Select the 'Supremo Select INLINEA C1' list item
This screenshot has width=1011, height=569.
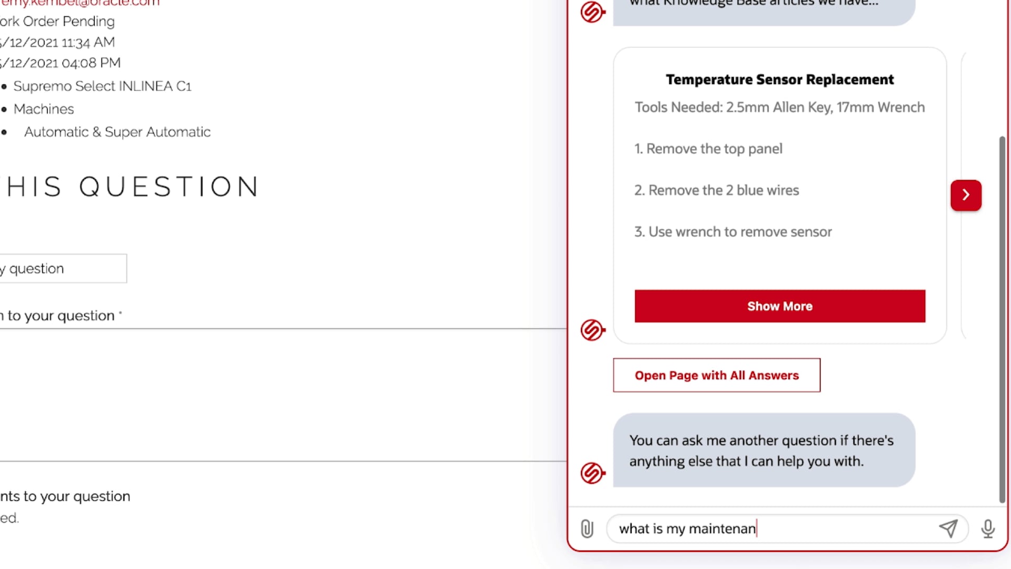102,86
